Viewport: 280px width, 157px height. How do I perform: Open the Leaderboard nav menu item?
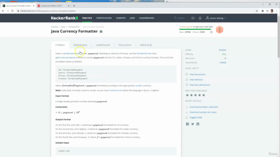[147, 18]
